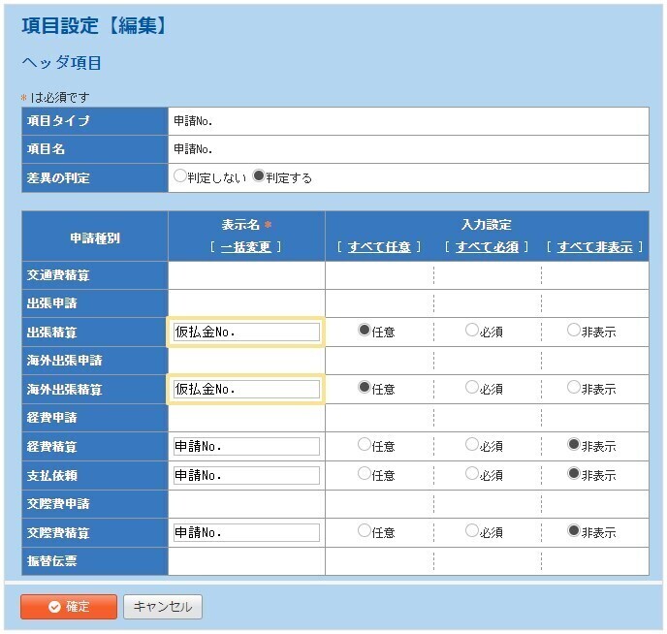Screen dimensions: 667x634
Task: Set 海外出張精算 to 必須
Action: pos(472,388)
